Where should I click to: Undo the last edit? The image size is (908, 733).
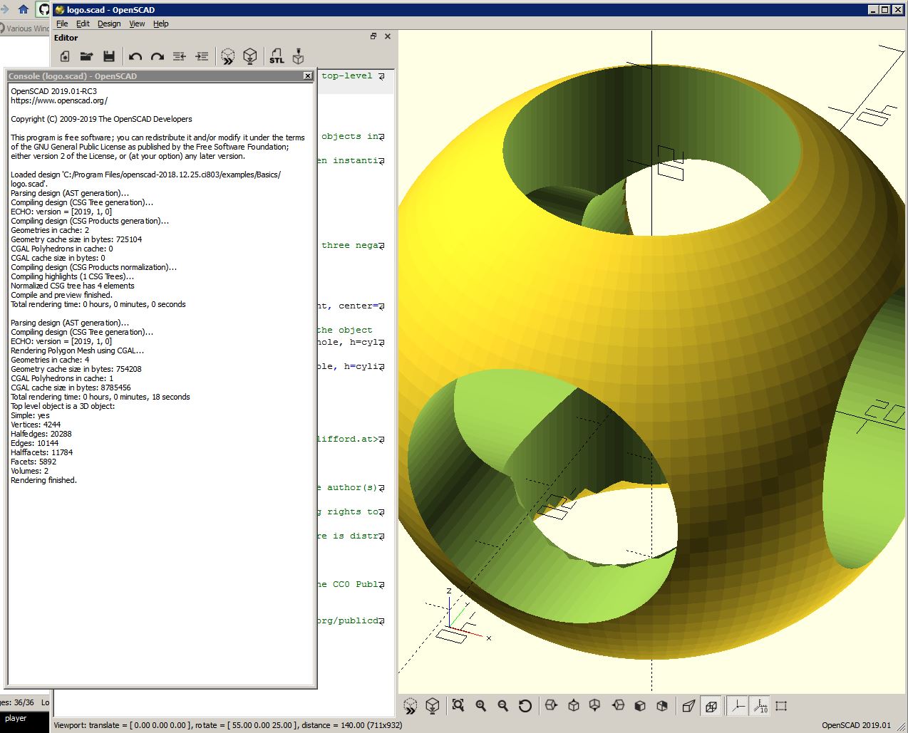135,56
